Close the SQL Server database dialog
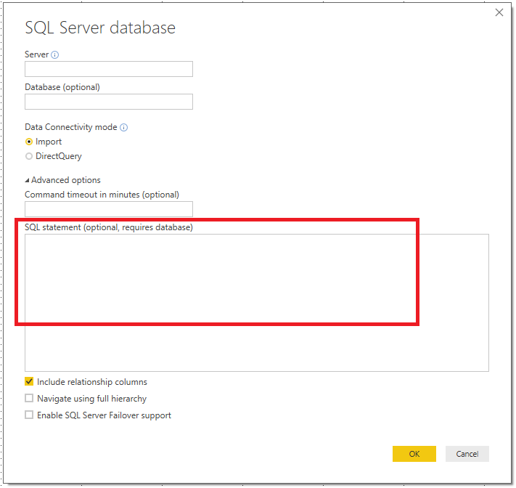516x488 pixels. [499, 12]
